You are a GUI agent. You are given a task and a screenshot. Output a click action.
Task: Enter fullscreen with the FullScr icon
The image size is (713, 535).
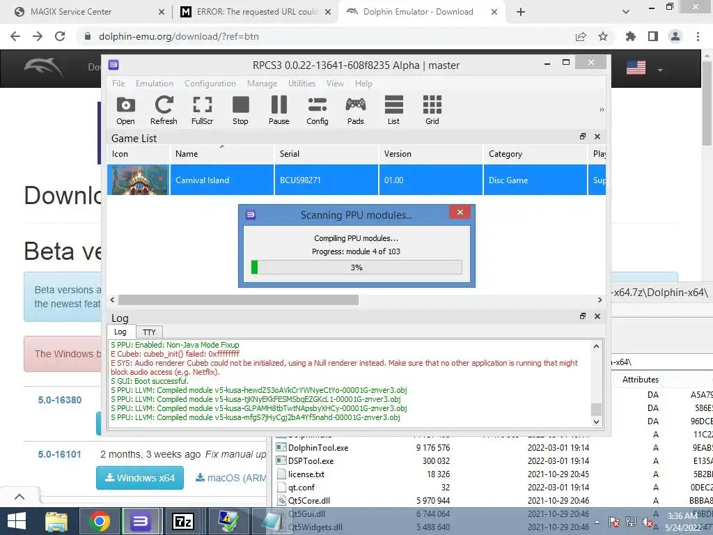point(202,111)
